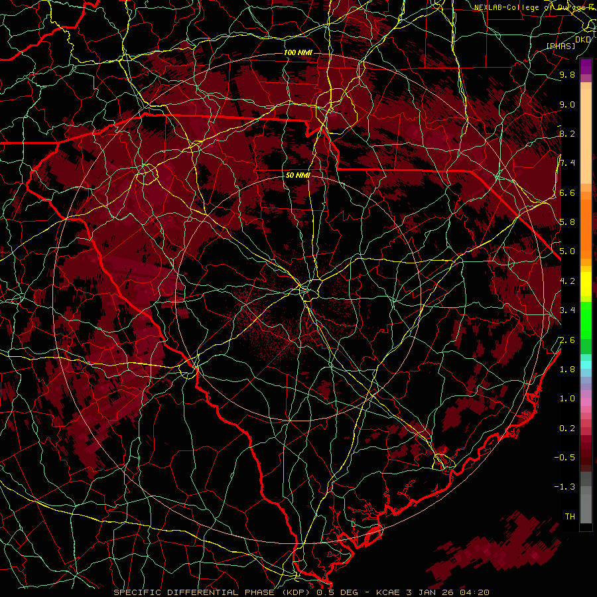Pick the yellow segment of the color bar
597x597 pixels.
coord(586,284)
